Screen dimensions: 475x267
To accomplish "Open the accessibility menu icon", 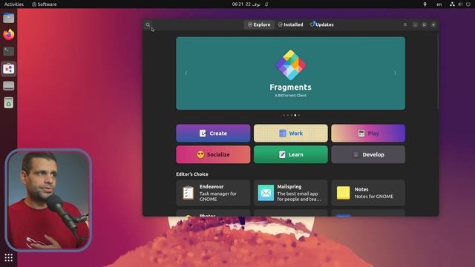I will [x=425, y=4].
